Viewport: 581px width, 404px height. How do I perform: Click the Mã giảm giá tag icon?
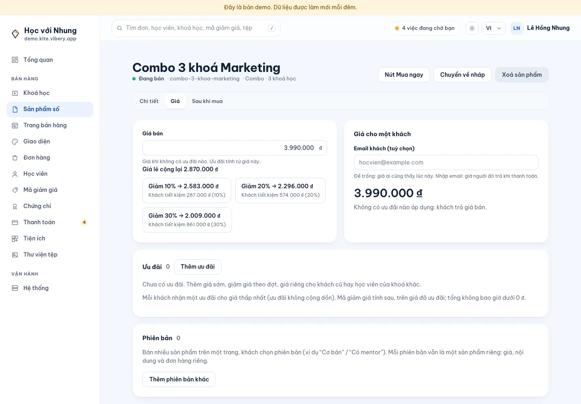15,190
